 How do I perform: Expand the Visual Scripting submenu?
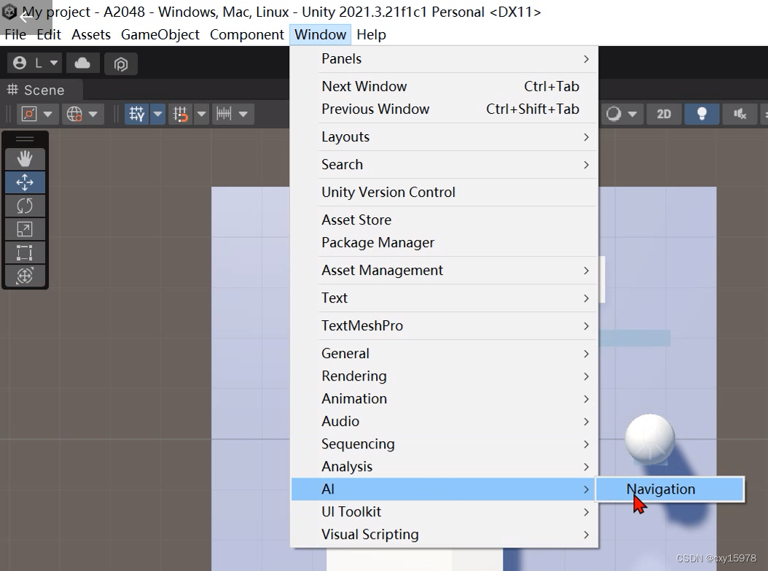444,535
